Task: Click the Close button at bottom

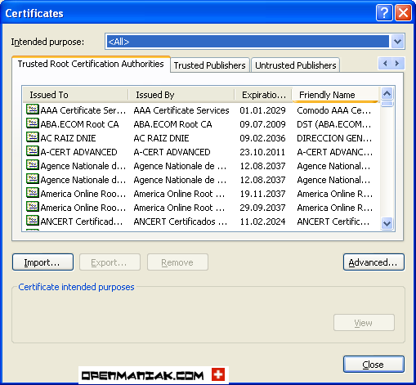Action: [x=374, y=365]
